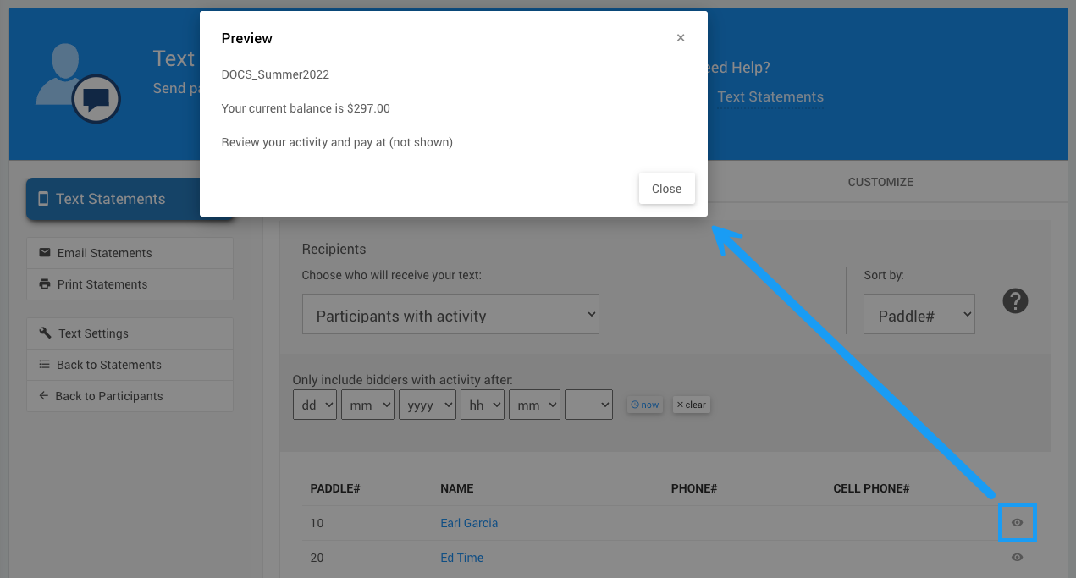Open the Sort by Paddle# dropdown
The height and width of the screenshot is (578, 1076).
point(919,315)
